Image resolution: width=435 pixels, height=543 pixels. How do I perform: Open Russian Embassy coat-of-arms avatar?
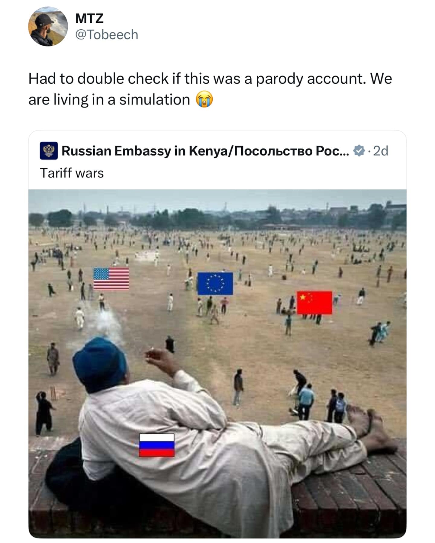point(49,150)
